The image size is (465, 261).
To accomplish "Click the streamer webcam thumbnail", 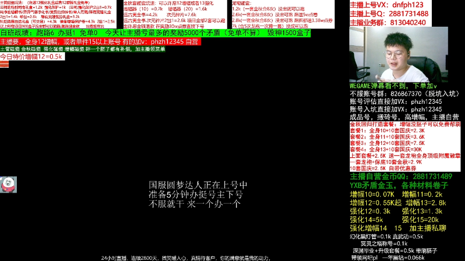I will click(x=399, y=55).
